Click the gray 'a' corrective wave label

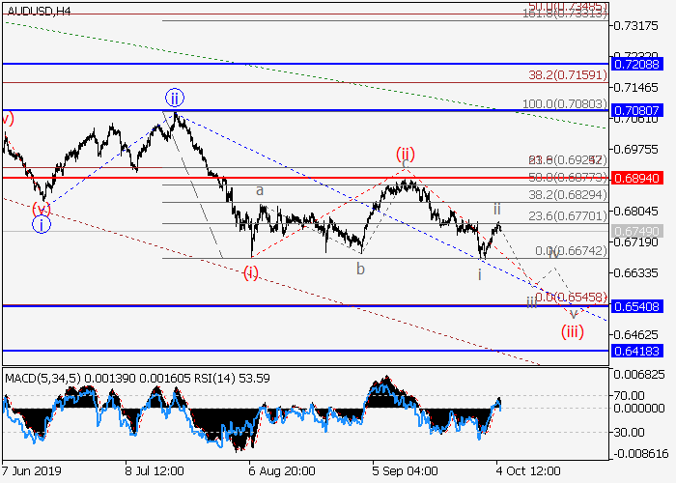[260, 191]
